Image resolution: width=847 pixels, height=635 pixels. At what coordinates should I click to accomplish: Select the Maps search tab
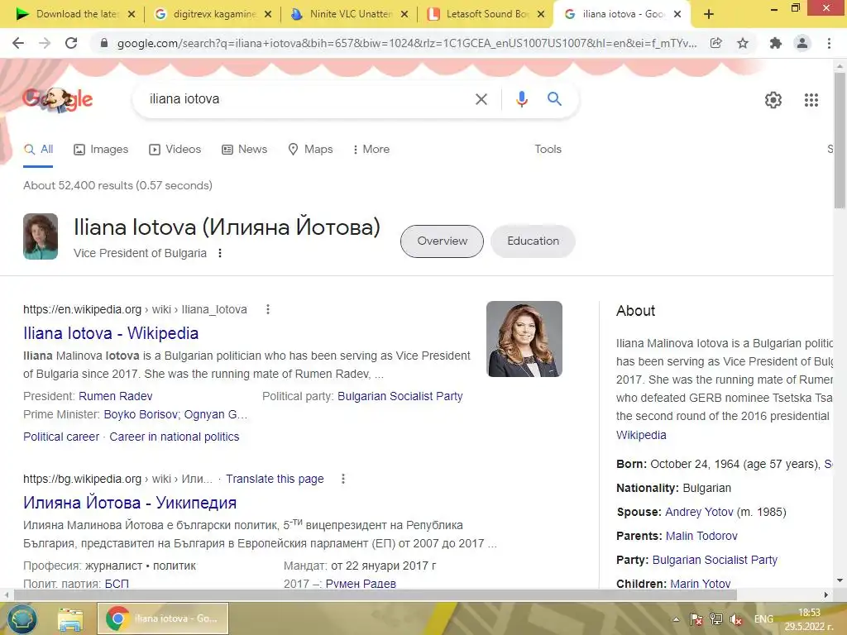(x=311, y=150)
